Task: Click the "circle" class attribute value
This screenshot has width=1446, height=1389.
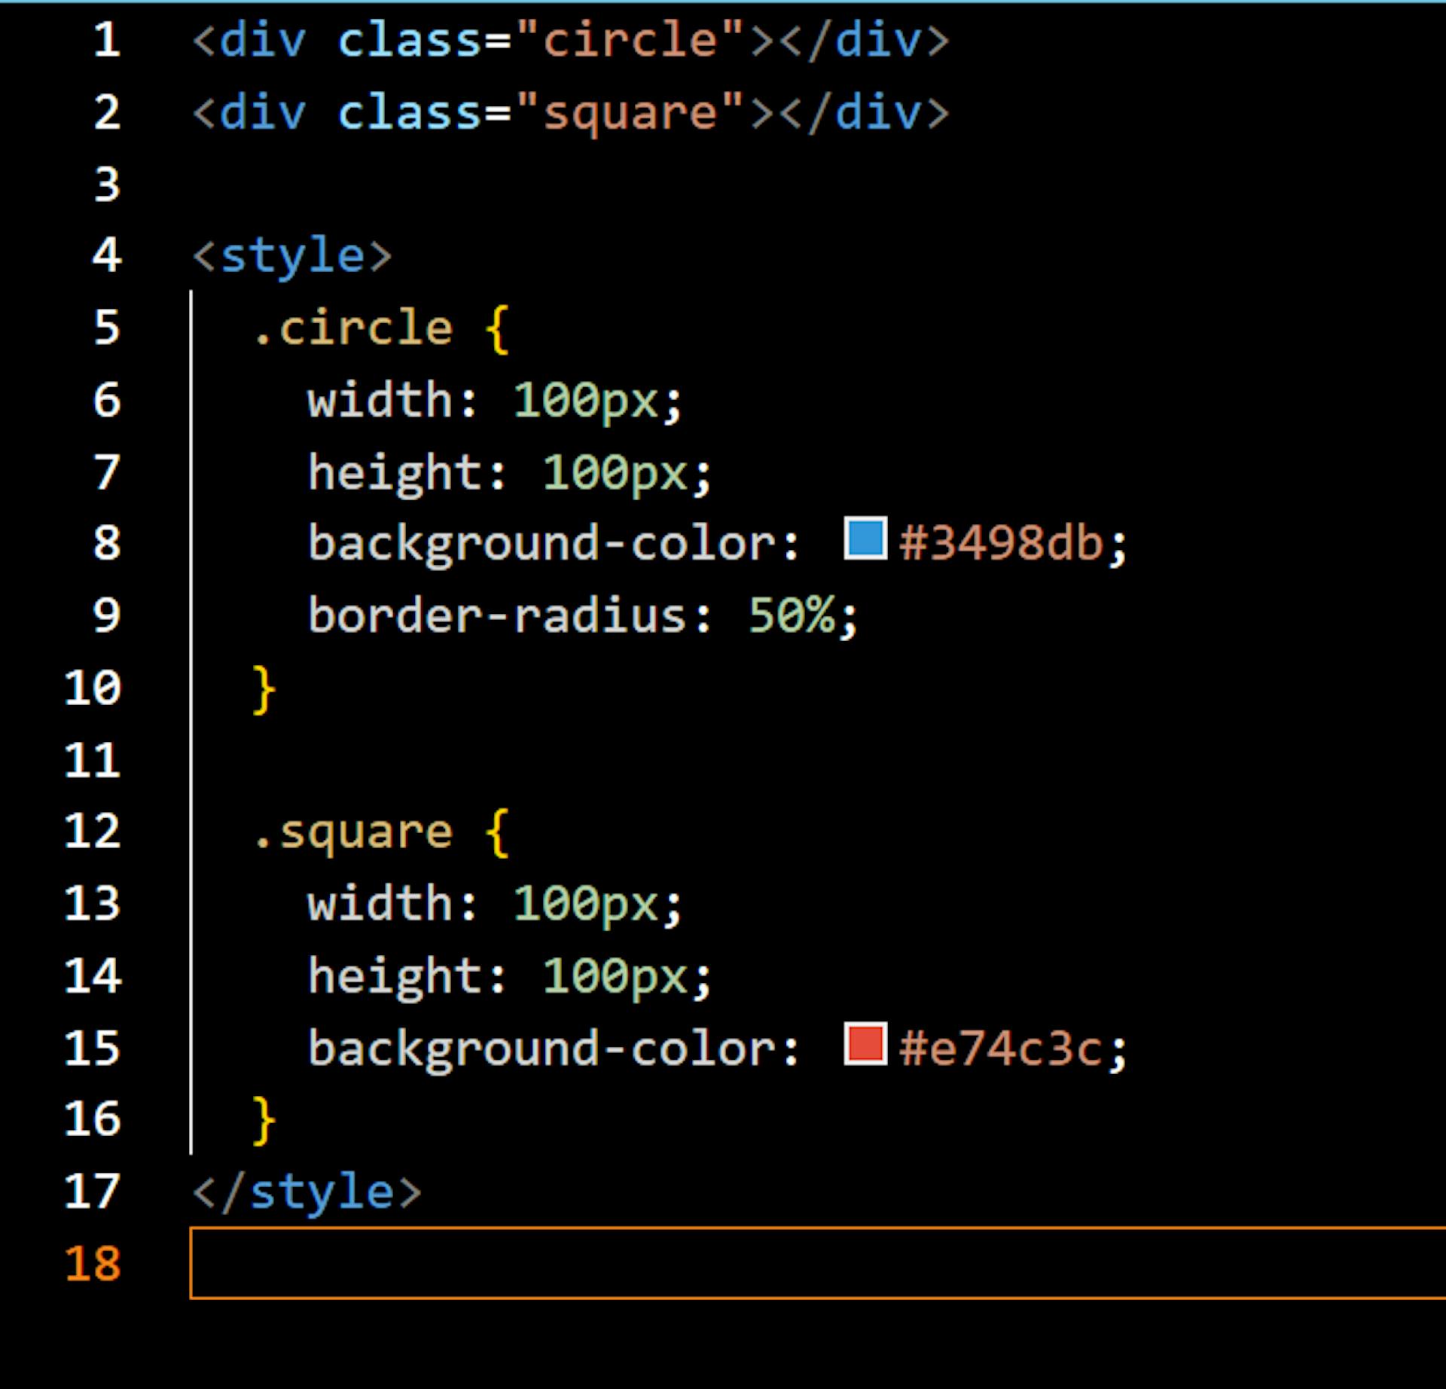Action: pos(630,40)
